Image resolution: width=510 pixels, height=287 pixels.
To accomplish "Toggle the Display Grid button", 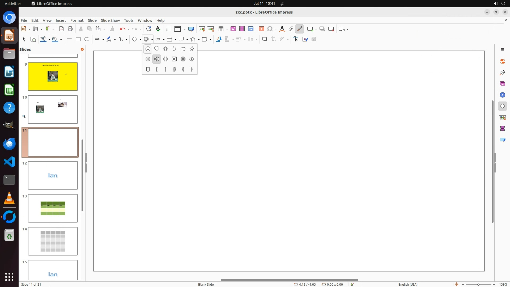I will point(168,29).
